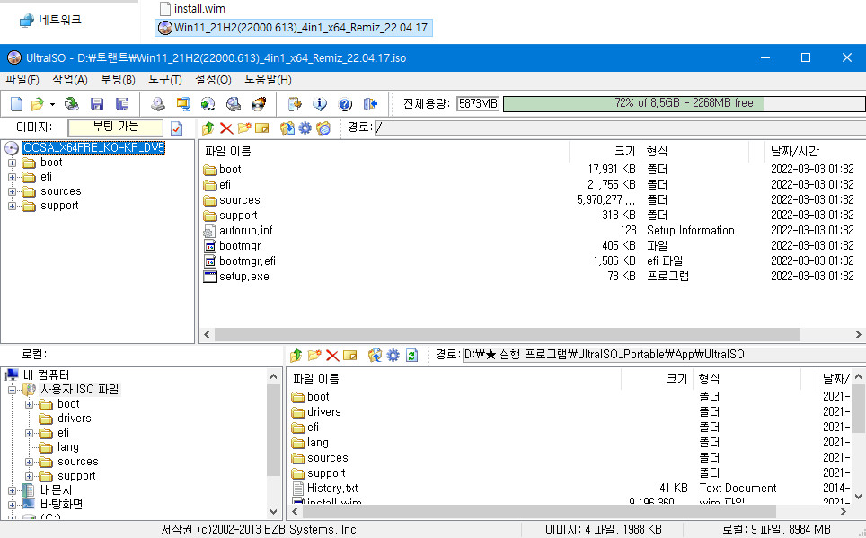Image resolution: width=866 pixels, height=538 pixels.
Task: Open the 도움말(H) menu
Action: tap(268, 80)
